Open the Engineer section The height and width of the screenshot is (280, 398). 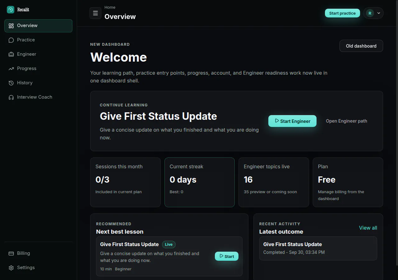(x=38, y=54)
